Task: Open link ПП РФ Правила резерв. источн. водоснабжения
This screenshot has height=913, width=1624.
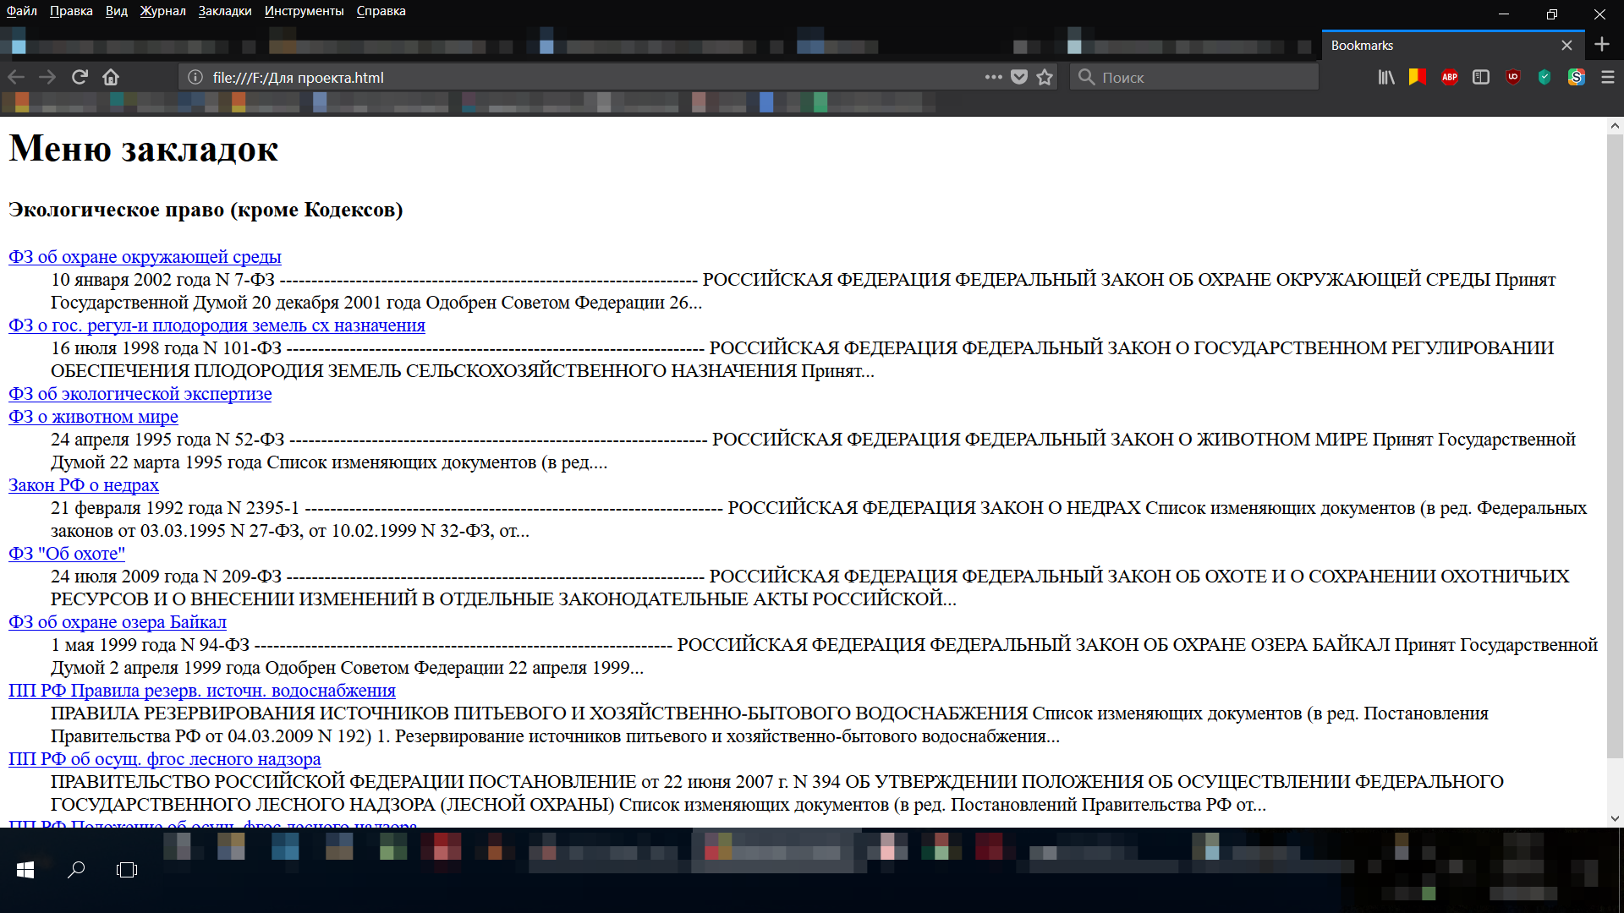Action: [x=202, y=691]
